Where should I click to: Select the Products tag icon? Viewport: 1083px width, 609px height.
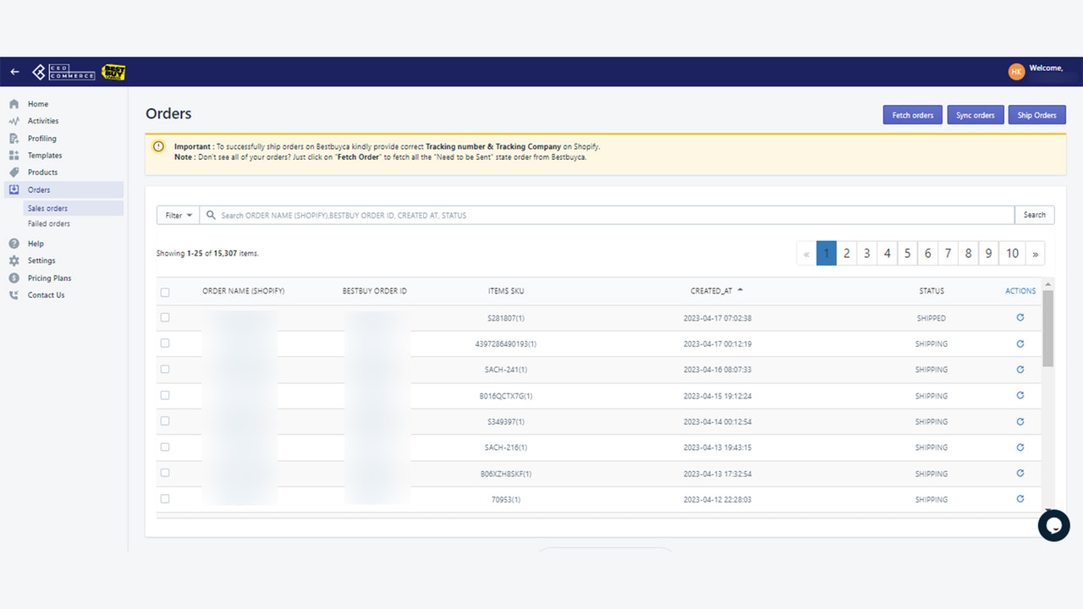click(14, 172)
